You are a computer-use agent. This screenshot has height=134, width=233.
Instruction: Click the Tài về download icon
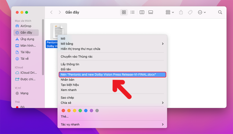click(x=17, y=59)
